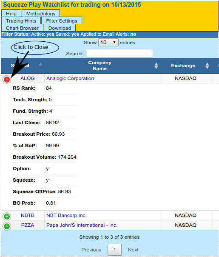Go to the Previous page
The image size is (219, 257).
91,250
